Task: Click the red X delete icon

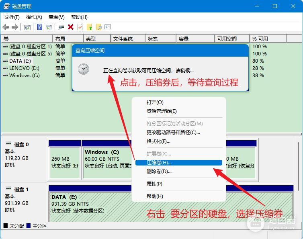Action: pos(71,27)
